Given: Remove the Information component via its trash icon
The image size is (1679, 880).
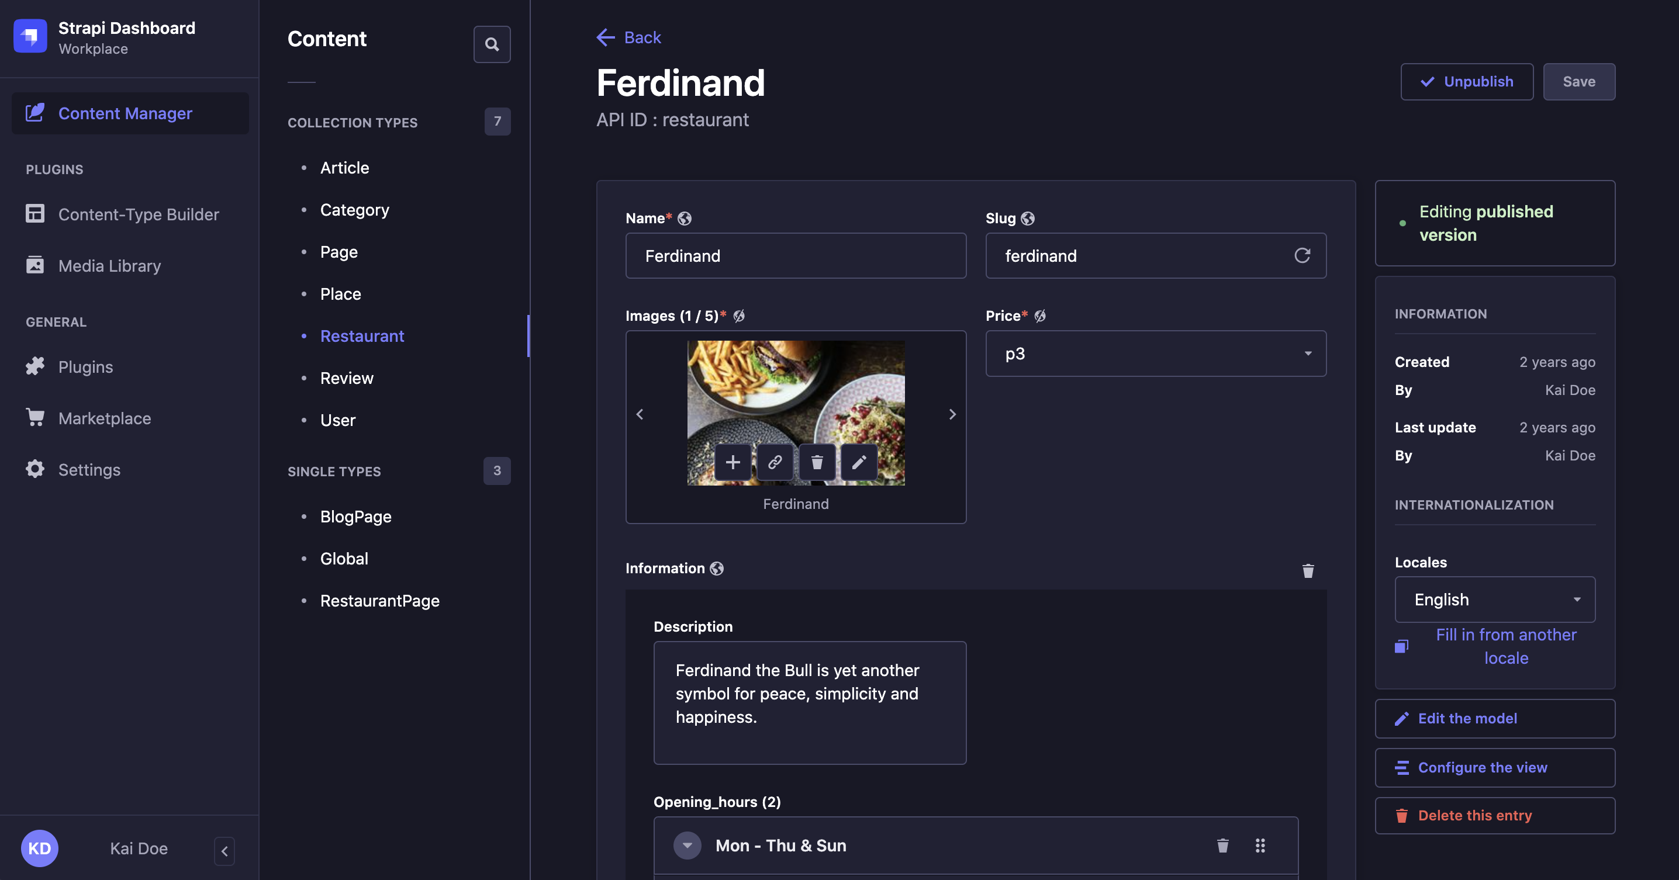Looking at the screenshot, I should click(1308, 570).
